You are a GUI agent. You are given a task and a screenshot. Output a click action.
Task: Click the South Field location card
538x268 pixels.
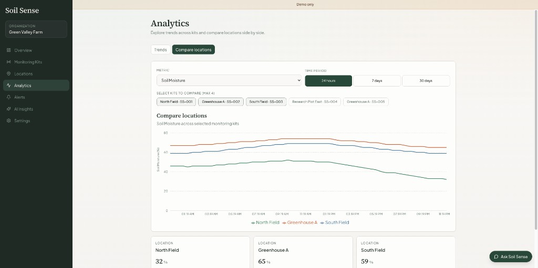pos(406,252)
